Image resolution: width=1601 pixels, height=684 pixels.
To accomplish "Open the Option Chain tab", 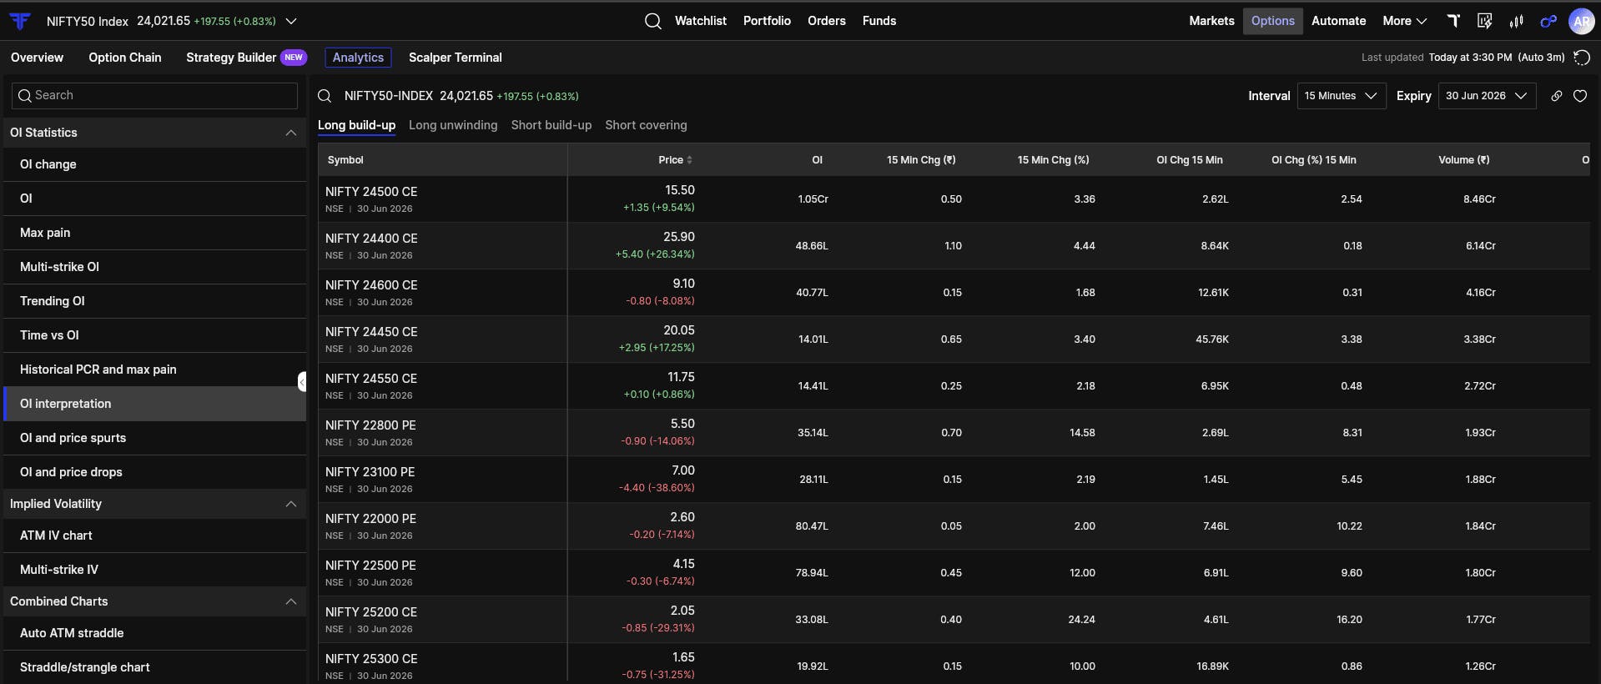I will 125,58.
